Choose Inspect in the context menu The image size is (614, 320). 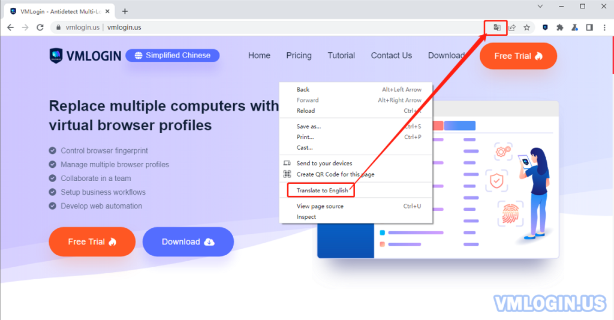coord(356,217)
